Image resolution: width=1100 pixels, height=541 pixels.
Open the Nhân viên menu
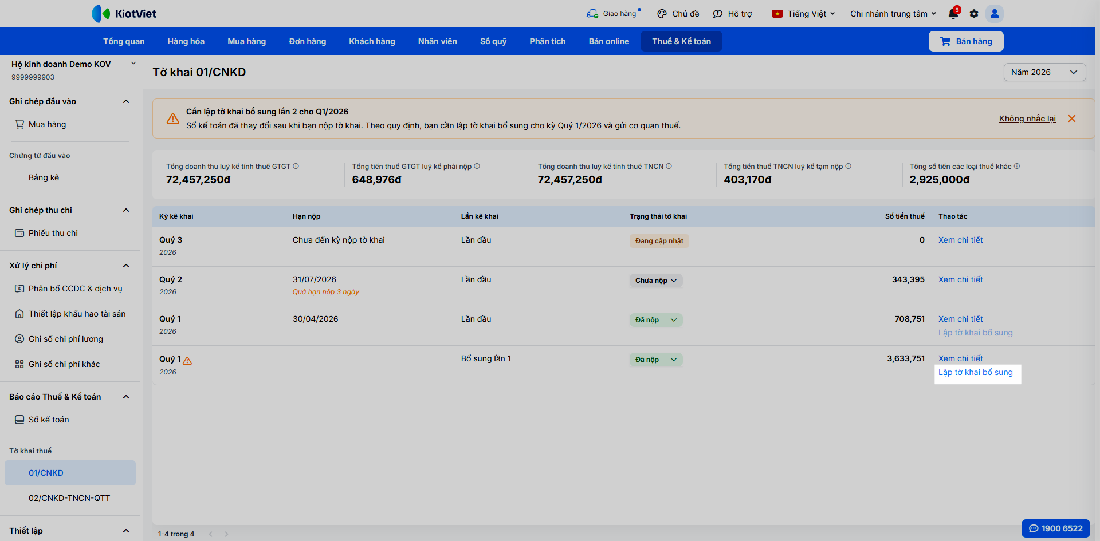coord(438,41)
